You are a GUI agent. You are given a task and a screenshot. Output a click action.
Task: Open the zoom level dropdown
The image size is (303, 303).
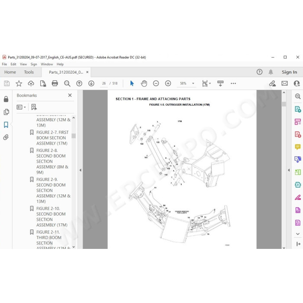click(193, 84)
